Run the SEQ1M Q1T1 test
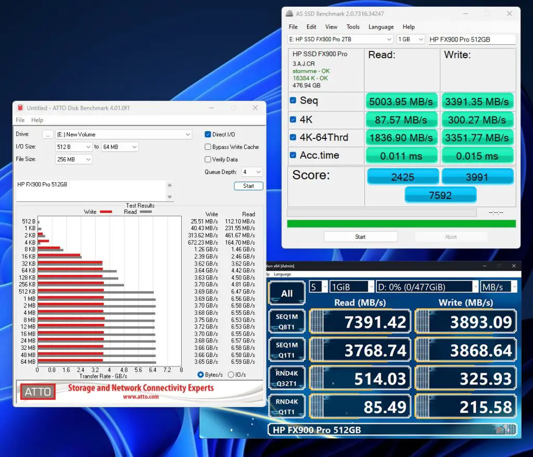The image size is (533, 457). click(x=287, y=350)
